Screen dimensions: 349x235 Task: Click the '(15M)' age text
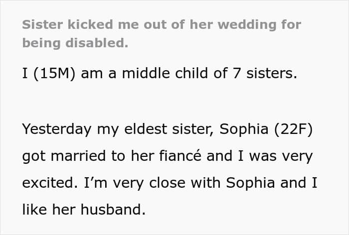click(54, 73)
